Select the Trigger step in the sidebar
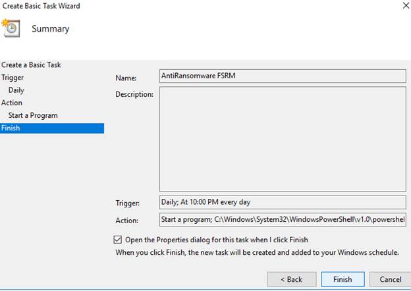 click(13, 78)
